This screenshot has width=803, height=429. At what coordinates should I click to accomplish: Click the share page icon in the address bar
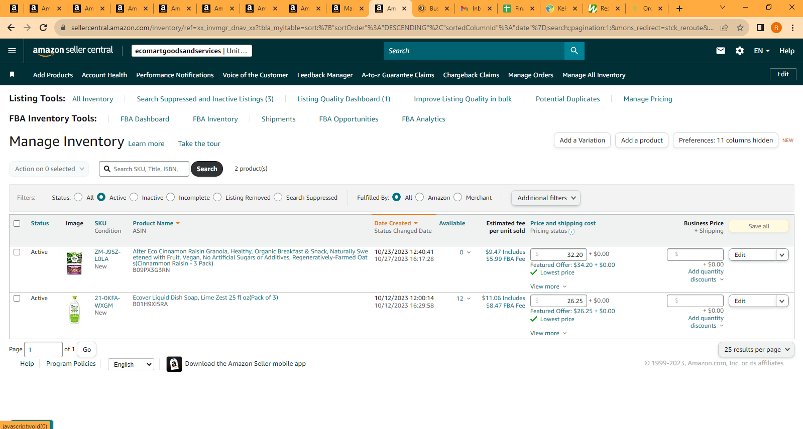pos(724,28)
